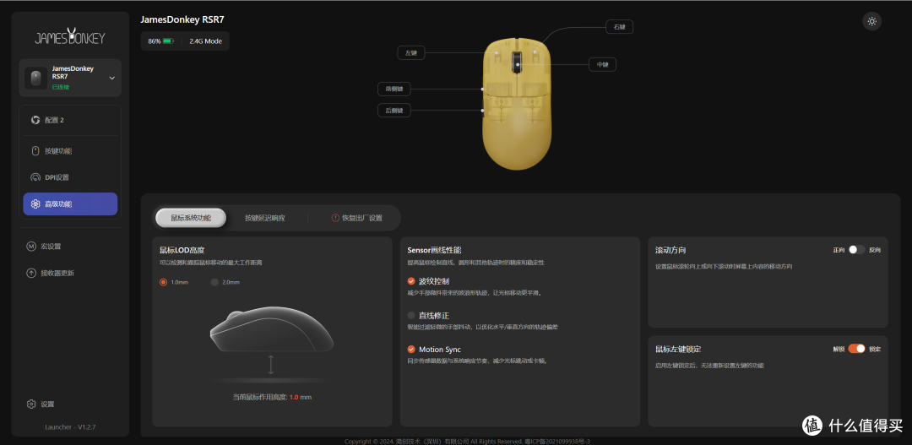Switch to 按键延迟响应 tab
The width and height of the screenshot is (912, 445).
tap(265, 218)
